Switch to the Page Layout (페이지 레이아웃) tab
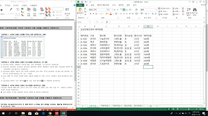 (103, 5)
